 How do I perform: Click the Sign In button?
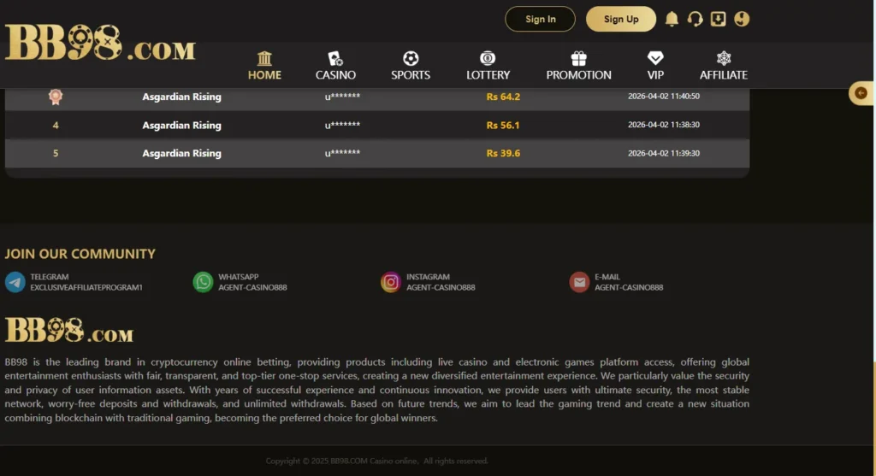point(540,19)
